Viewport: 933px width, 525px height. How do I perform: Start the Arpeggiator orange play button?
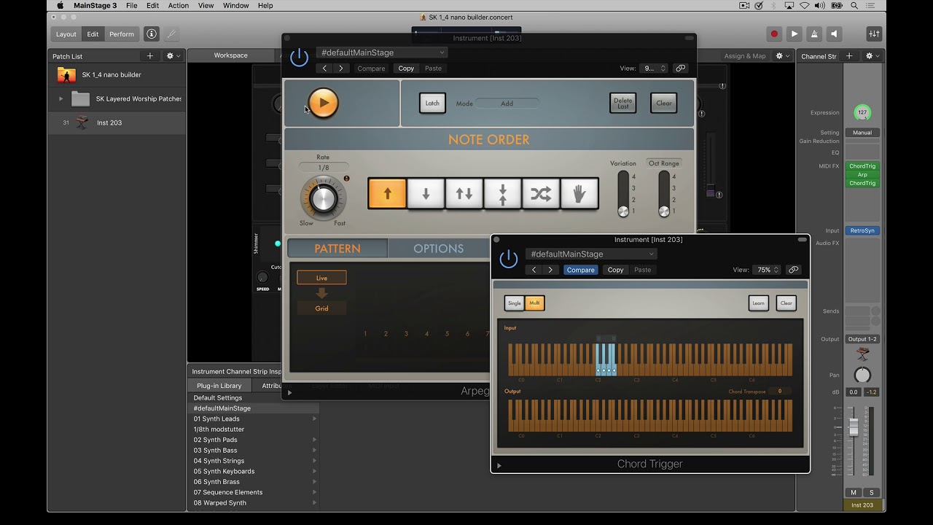[x=323, y=103]
